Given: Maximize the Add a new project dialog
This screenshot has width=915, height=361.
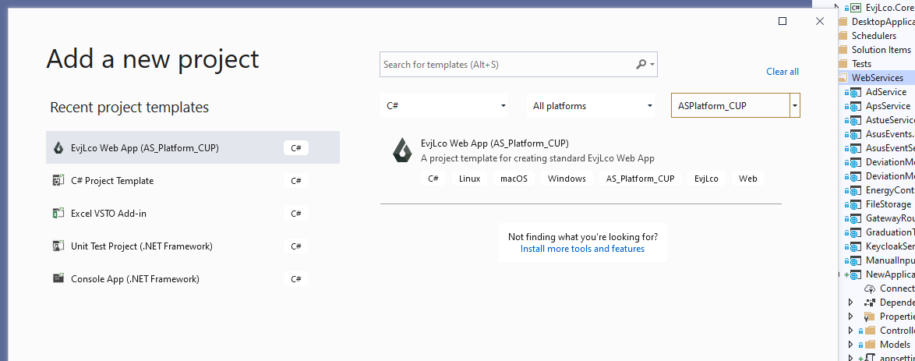Looking at the screenshot, I should pyautogui.click(x=783, y=21).
